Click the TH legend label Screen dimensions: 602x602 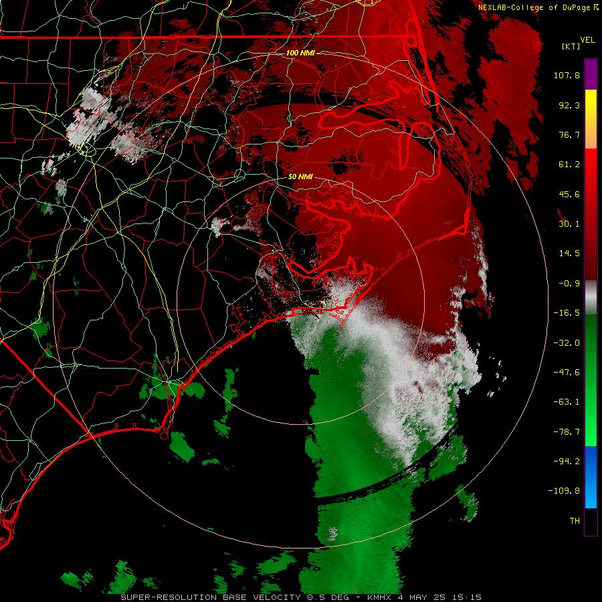coord(575,521)
